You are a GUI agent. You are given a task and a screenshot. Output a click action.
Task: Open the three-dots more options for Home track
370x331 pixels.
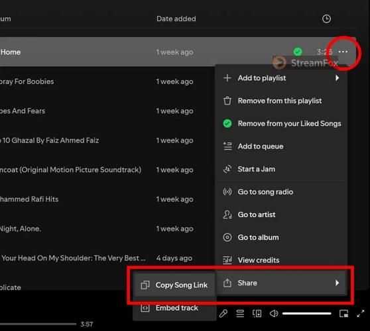click(x=343, y=52)
